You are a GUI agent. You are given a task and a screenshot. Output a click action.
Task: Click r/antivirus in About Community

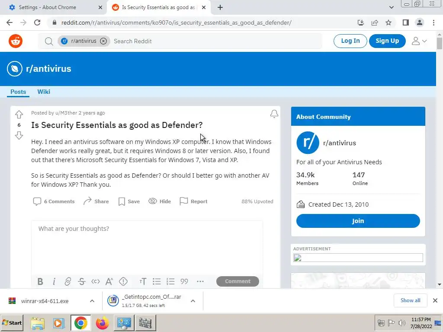click(340, 143)
